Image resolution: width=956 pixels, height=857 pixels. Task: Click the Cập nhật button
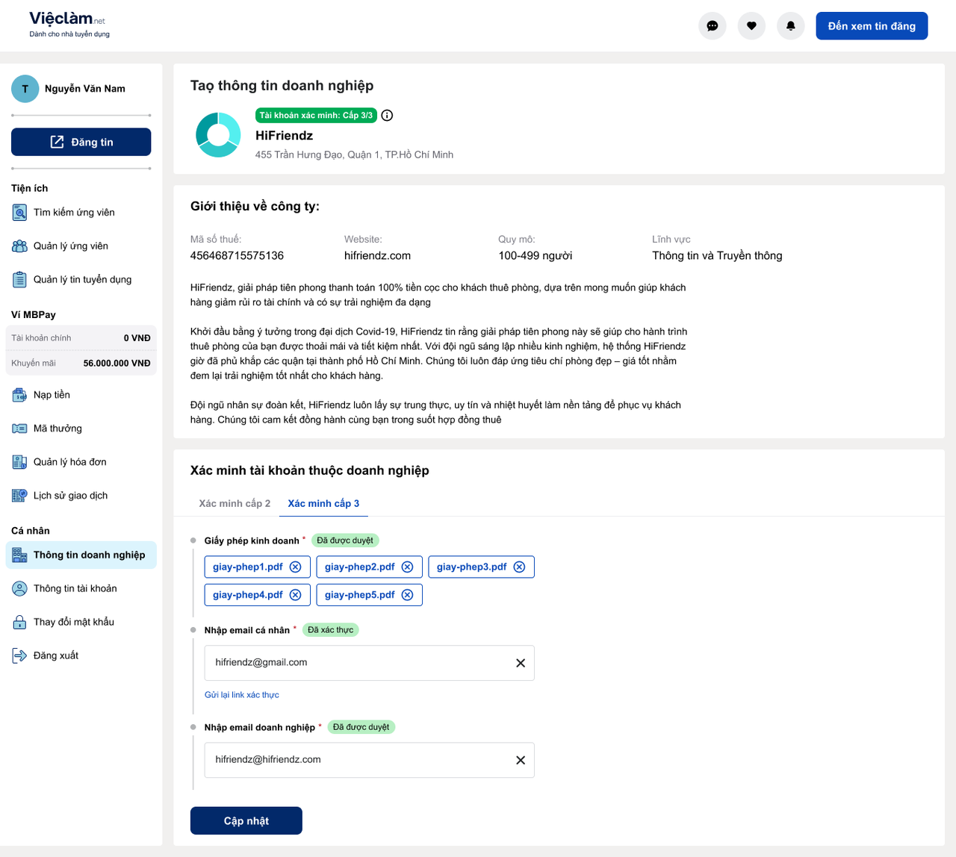tap(246, 820)
